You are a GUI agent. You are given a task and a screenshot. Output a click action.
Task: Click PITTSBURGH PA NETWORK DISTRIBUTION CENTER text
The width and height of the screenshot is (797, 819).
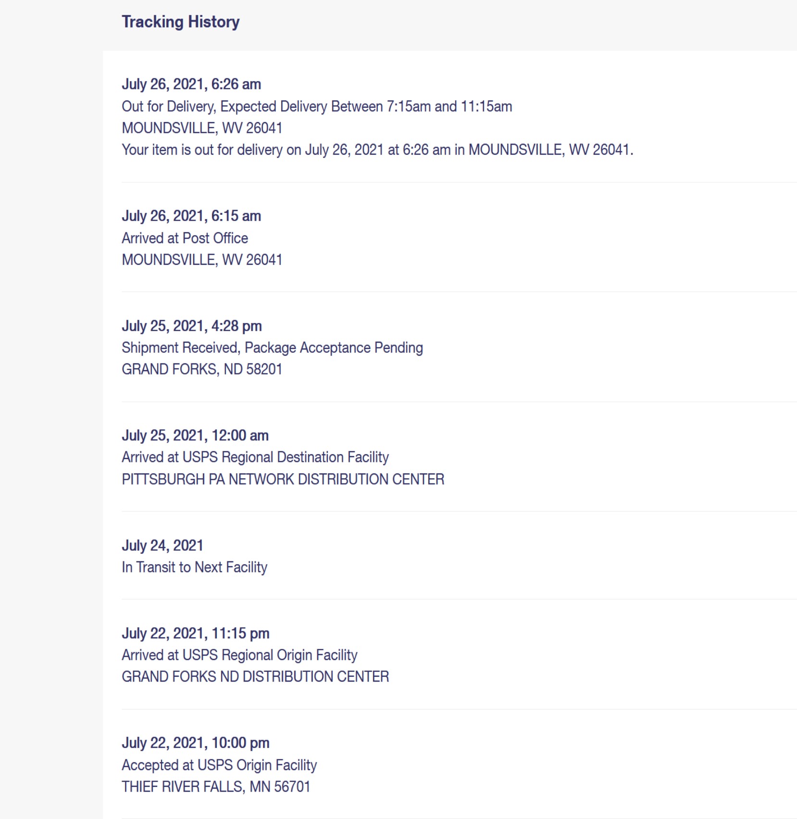click(283, 479)
